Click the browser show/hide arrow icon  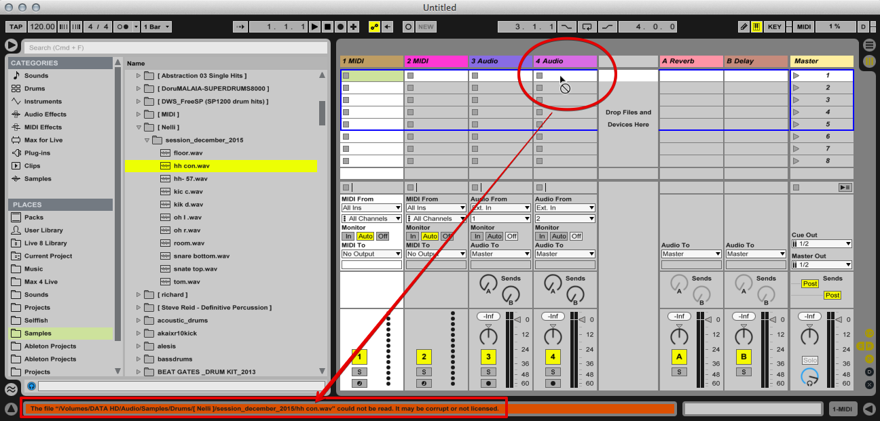12,45
